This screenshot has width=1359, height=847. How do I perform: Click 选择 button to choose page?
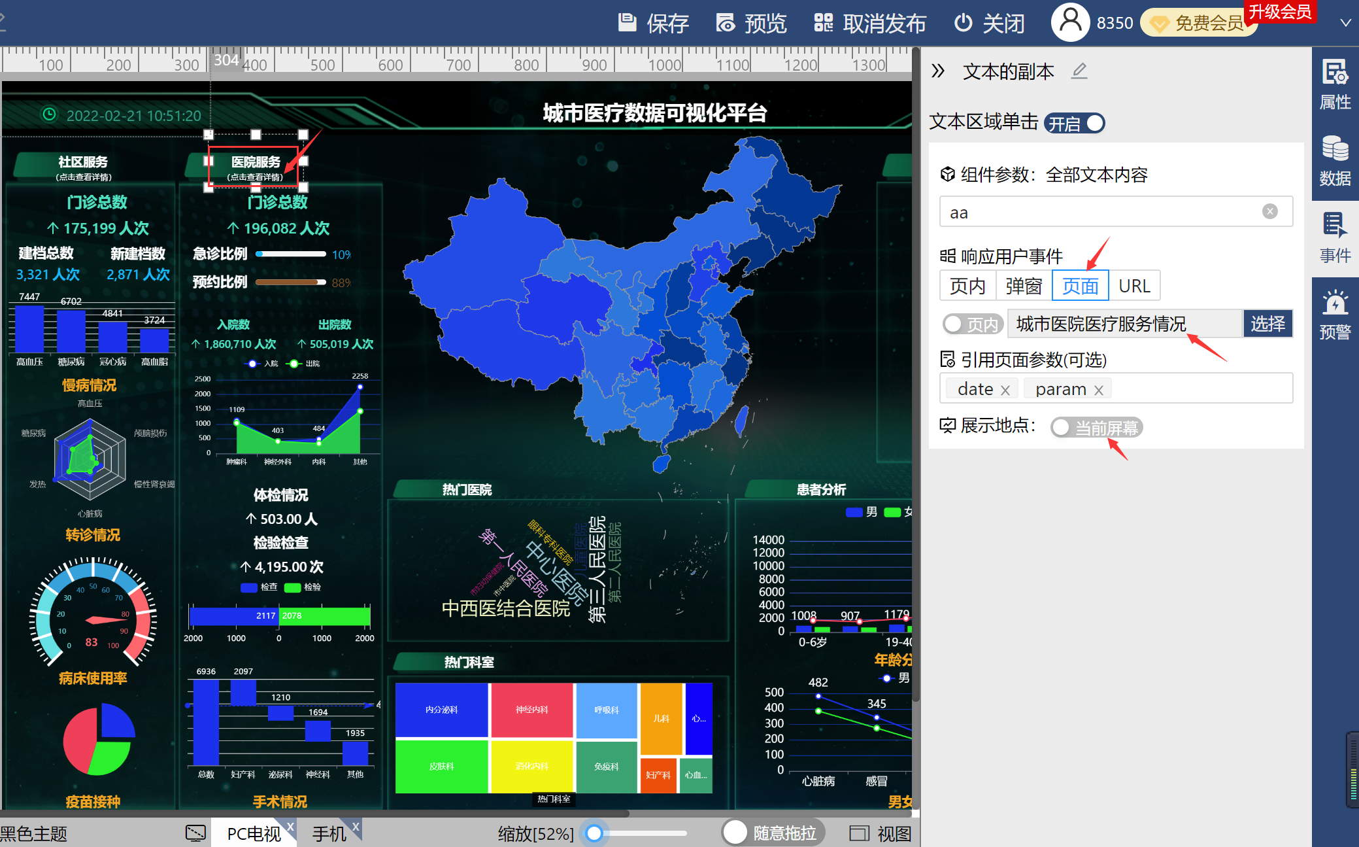pos(1267,324)
